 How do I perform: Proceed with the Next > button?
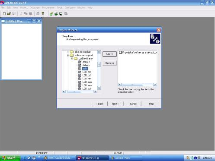click(x=116, y=104)
